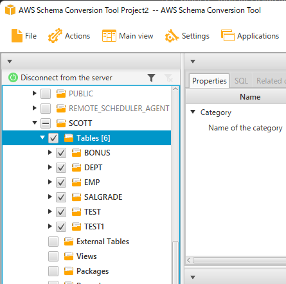
Task: Expand the PUBLIC schema node
Action: [34, 93]
